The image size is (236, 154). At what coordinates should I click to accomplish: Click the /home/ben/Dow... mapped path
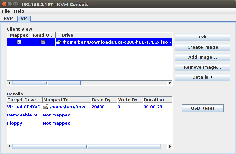[70, 107]
